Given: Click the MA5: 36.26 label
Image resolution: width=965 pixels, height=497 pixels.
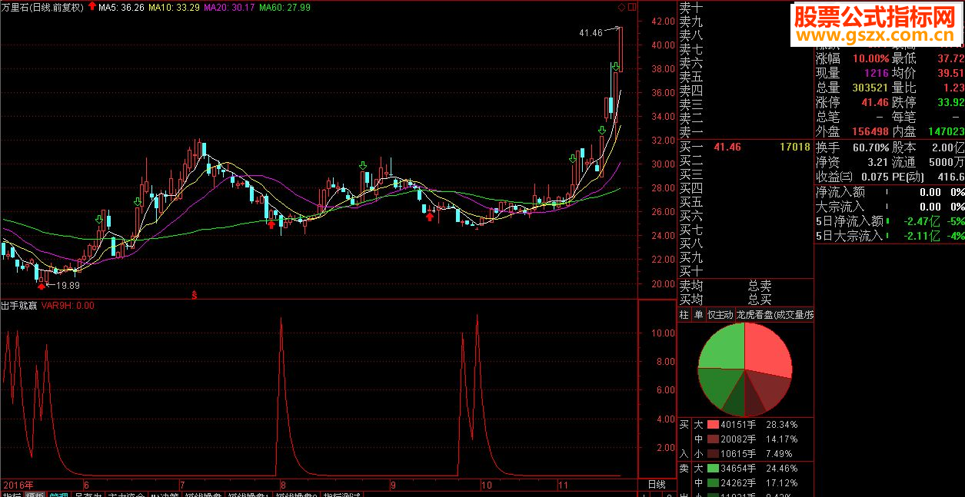Looking at the screenshot, I should [121, 7].
